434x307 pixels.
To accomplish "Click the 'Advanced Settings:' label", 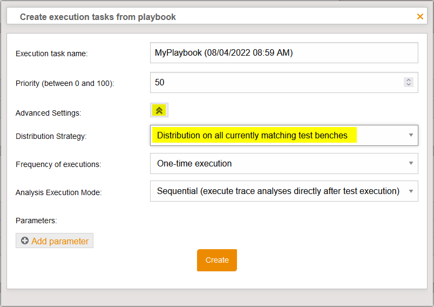I will tap(48, 113).
